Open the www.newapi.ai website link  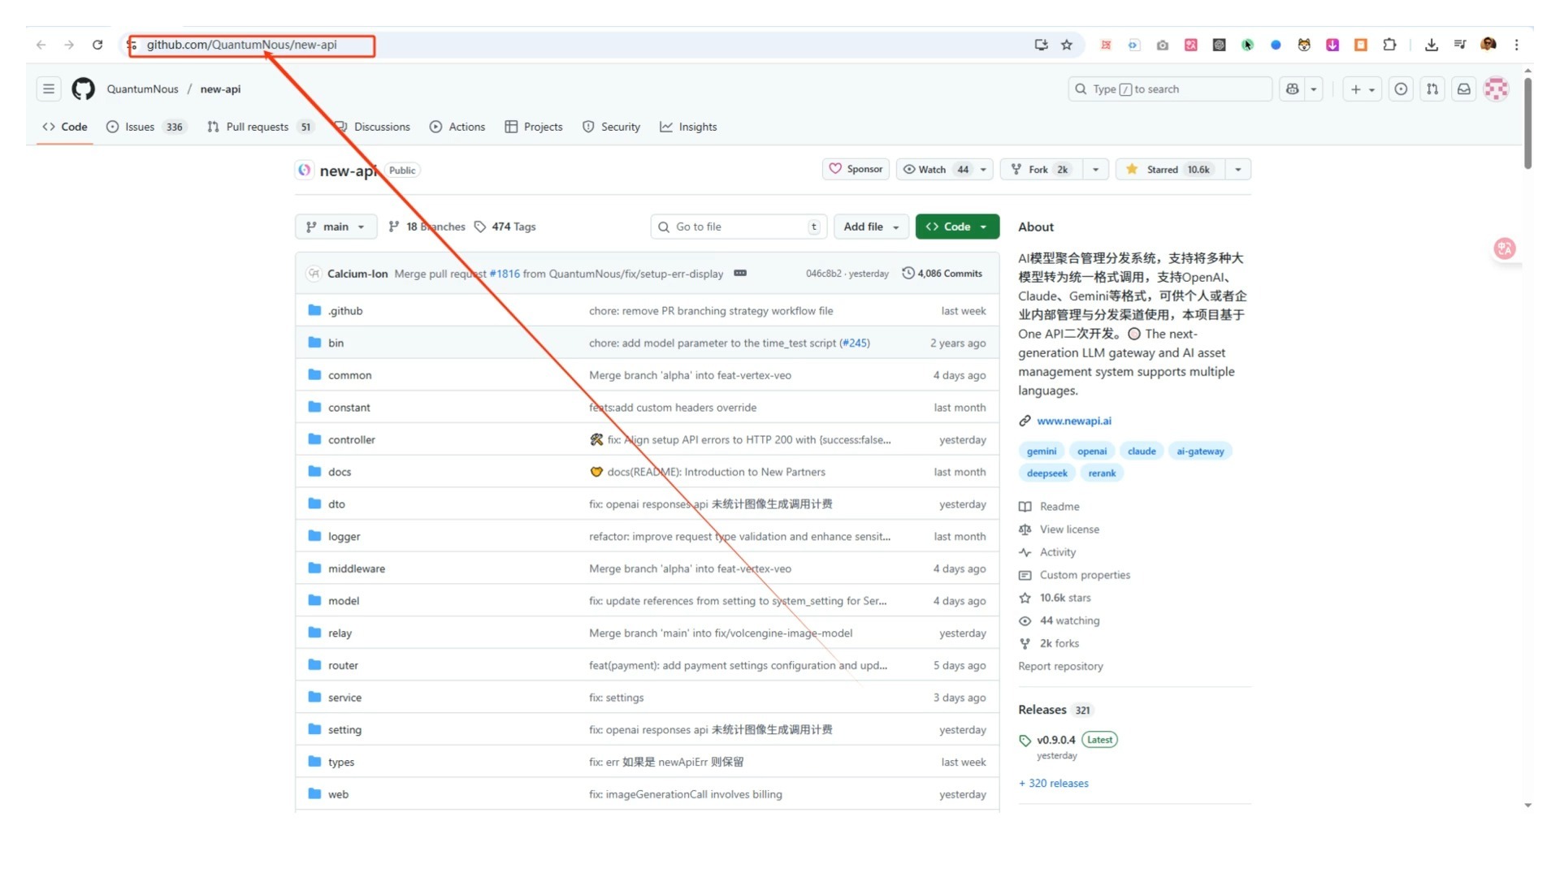tap(1073, 421)
